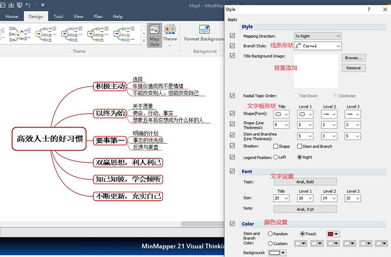
Task: Open Map Style in the ribbon
Action: (x=154, y=35)
